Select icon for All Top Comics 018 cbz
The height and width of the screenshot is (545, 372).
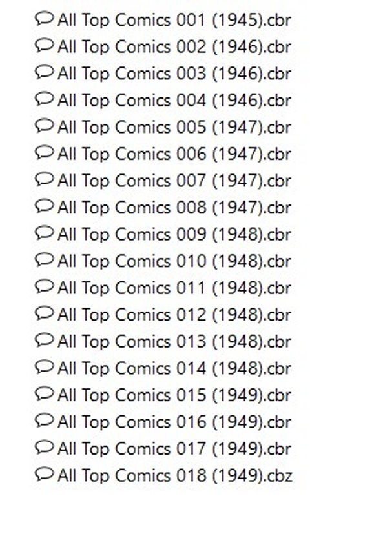tap(44, 474)
